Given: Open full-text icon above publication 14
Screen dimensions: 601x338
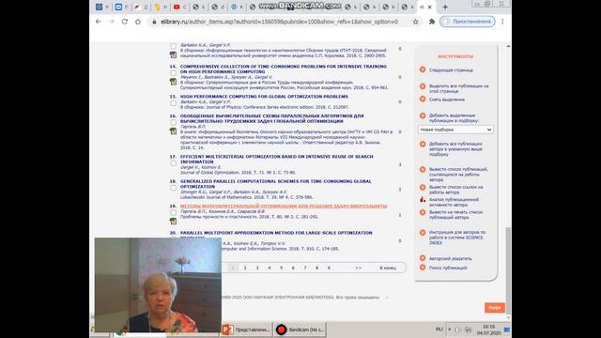Looking at the screenshot, I should click(x=173, y=54).
